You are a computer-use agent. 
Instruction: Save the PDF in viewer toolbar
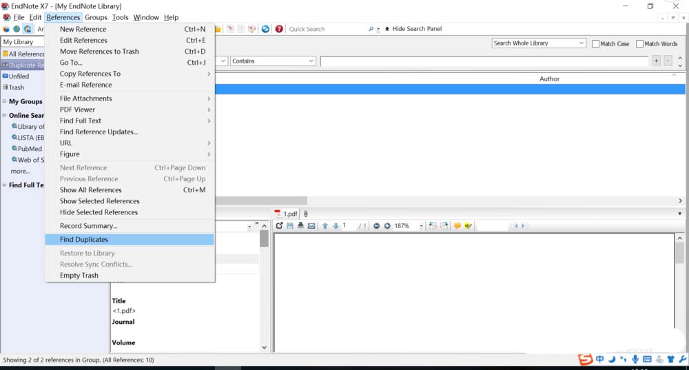click(290, 226)
